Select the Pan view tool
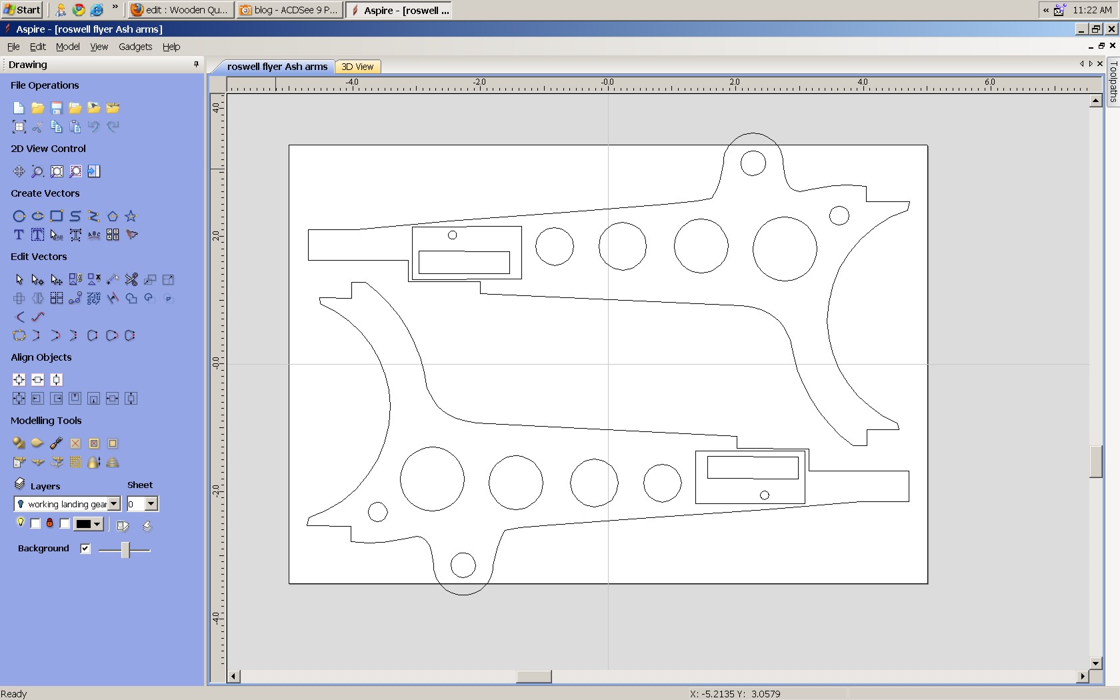Screen dimensions: 1120x700 tap(19, 171)
